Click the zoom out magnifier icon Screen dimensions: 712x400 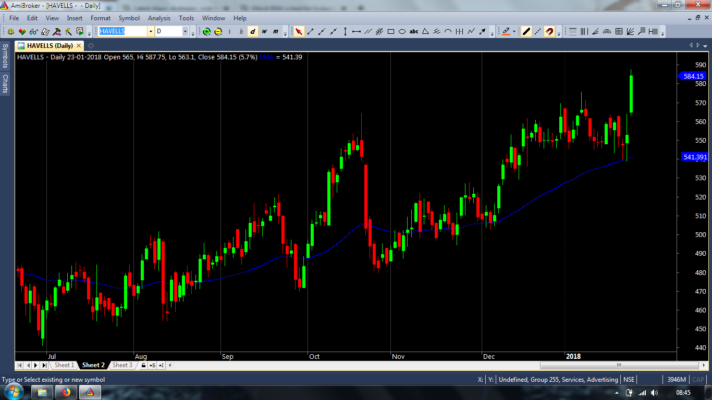[x=218, y=31]
